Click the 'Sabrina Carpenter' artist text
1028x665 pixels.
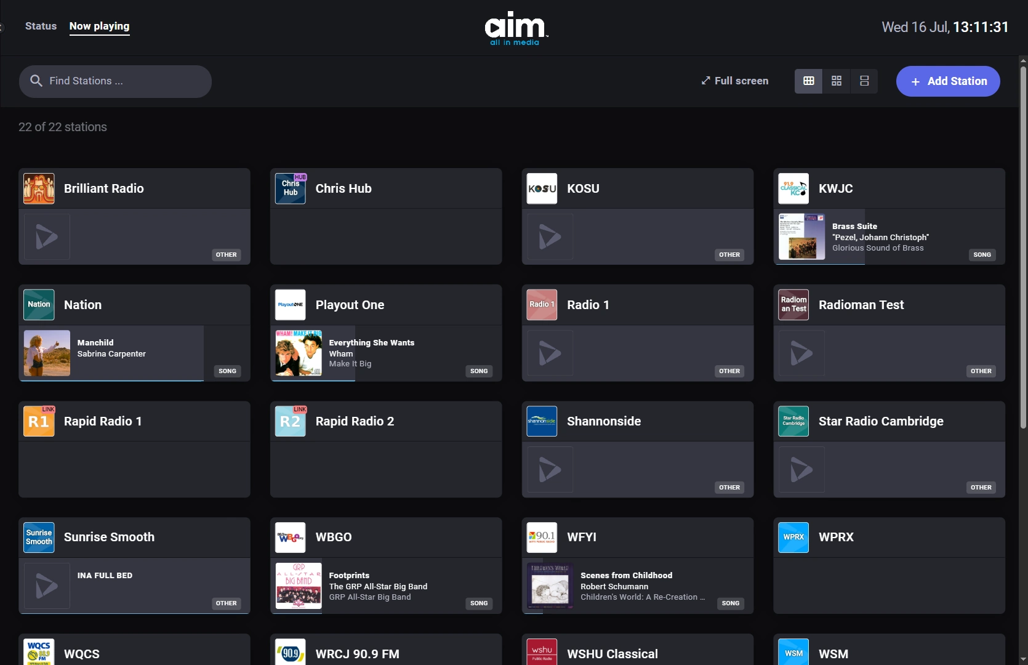[x=111, y=353]
